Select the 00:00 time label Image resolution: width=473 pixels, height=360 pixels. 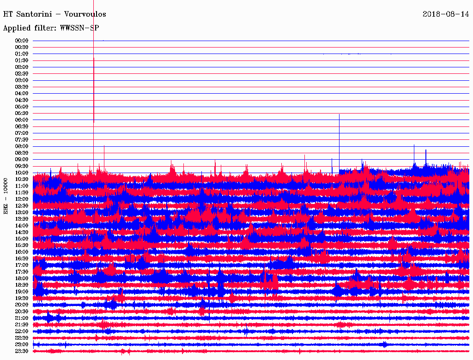pos(22,41)
